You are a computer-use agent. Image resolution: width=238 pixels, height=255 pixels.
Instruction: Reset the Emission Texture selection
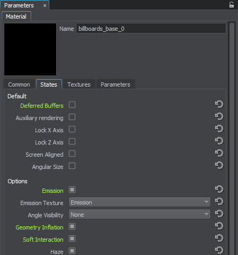point(219,201)
